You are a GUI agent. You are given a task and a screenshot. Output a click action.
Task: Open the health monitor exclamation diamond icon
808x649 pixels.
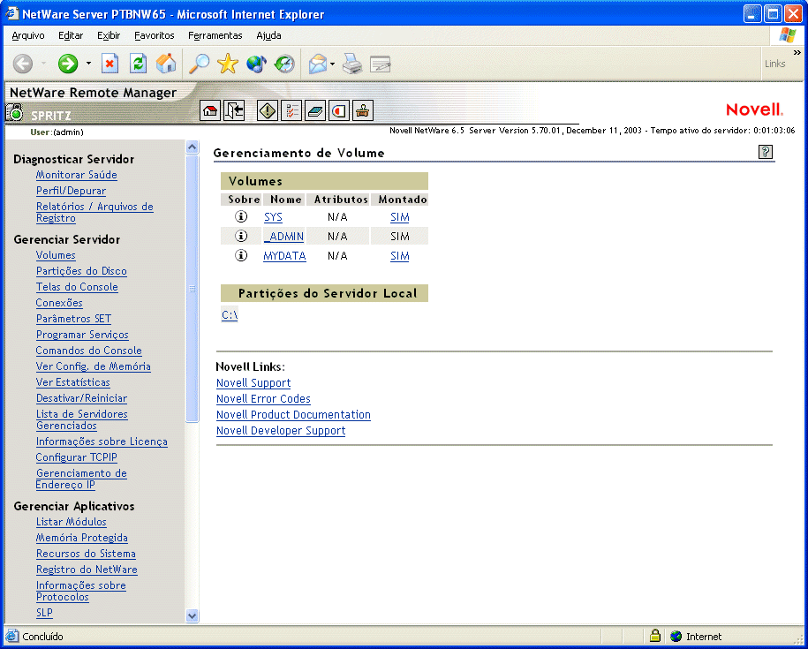[x=267, y=110]
